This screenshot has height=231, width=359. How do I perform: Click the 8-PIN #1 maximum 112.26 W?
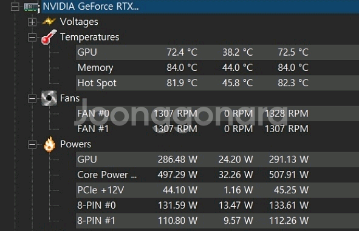(x=289, y=221)
